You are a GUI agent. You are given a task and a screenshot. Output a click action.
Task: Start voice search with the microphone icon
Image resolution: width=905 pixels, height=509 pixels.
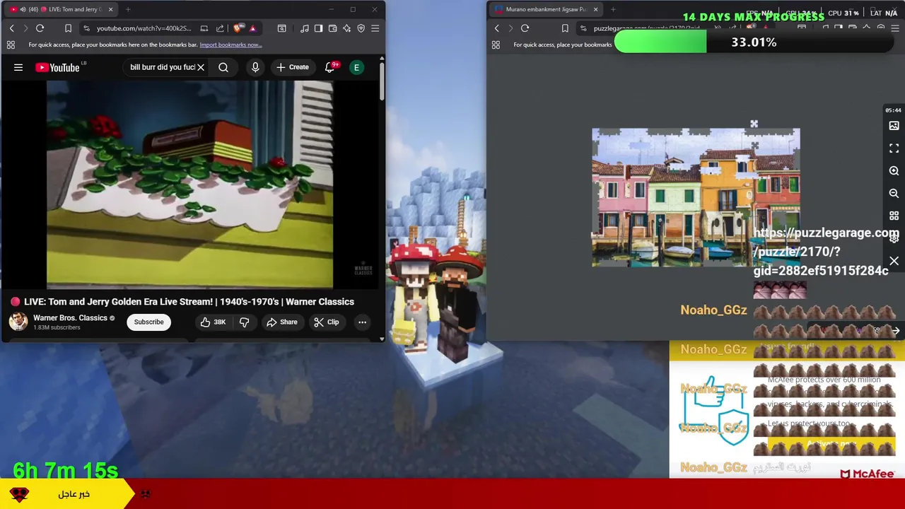click(255, 67)
